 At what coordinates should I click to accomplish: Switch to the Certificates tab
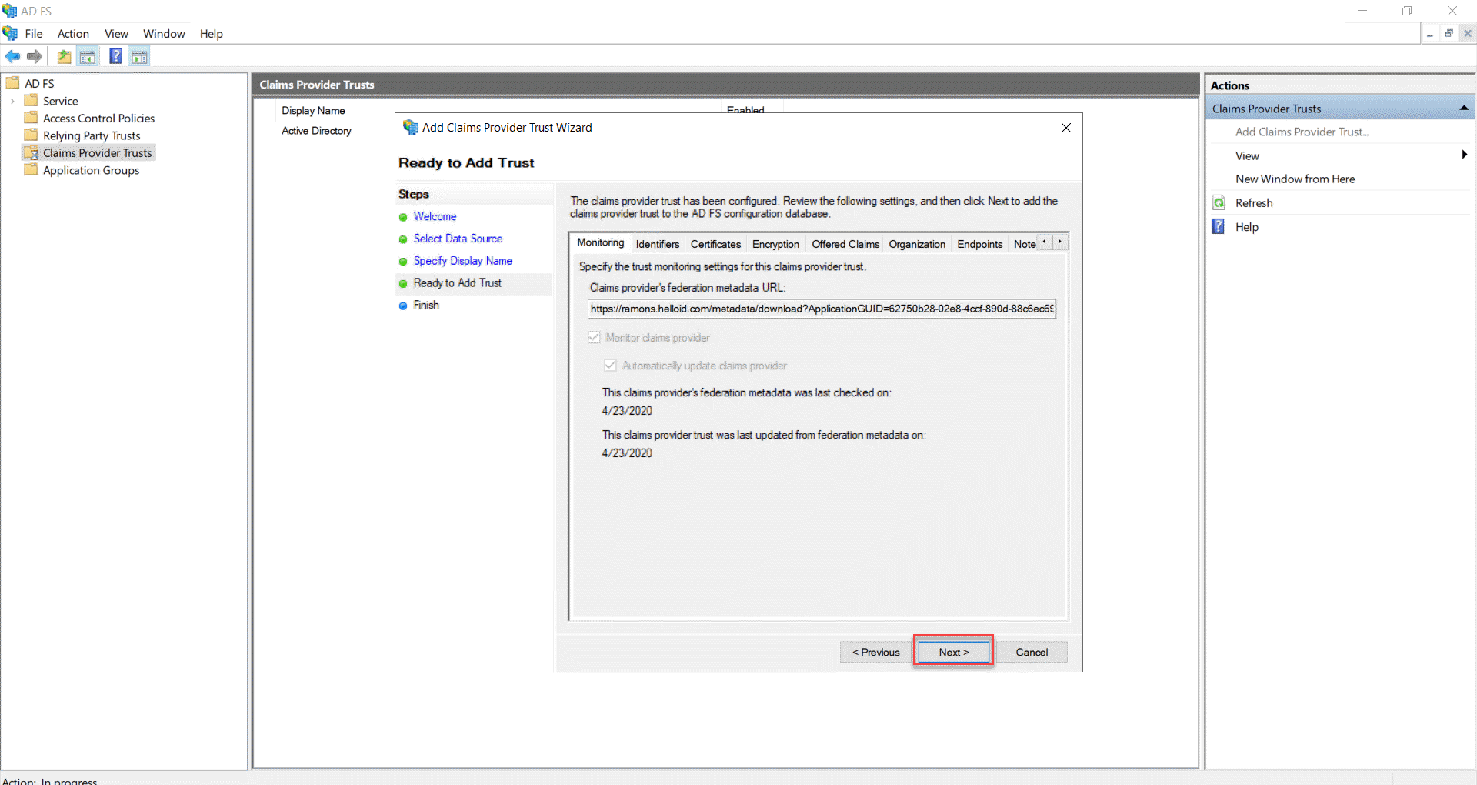point(715,244)
